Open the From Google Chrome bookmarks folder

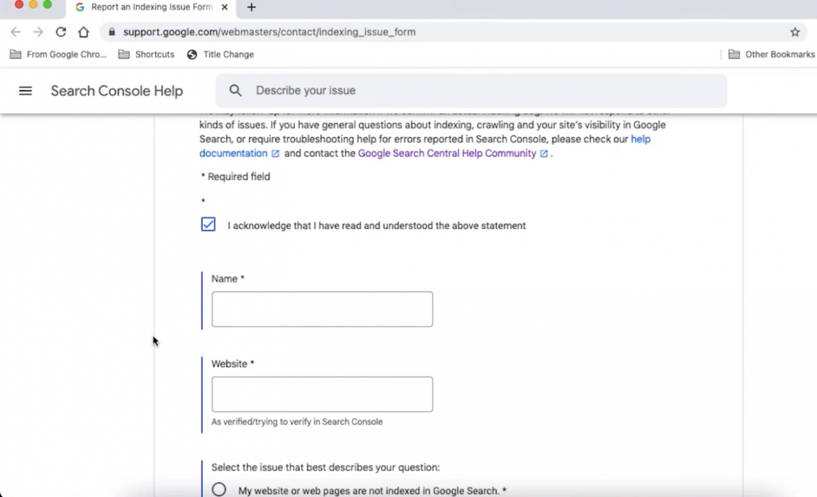coord(58,54)
